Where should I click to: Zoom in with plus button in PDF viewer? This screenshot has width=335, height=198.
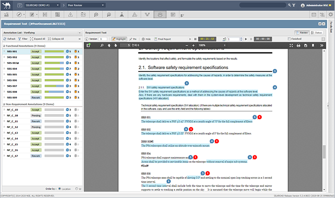[193, 45]
